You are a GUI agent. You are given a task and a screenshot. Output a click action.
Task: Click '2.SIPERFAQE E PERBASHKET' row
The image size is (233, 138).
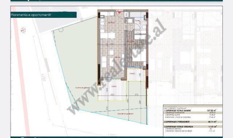[193, 122]
